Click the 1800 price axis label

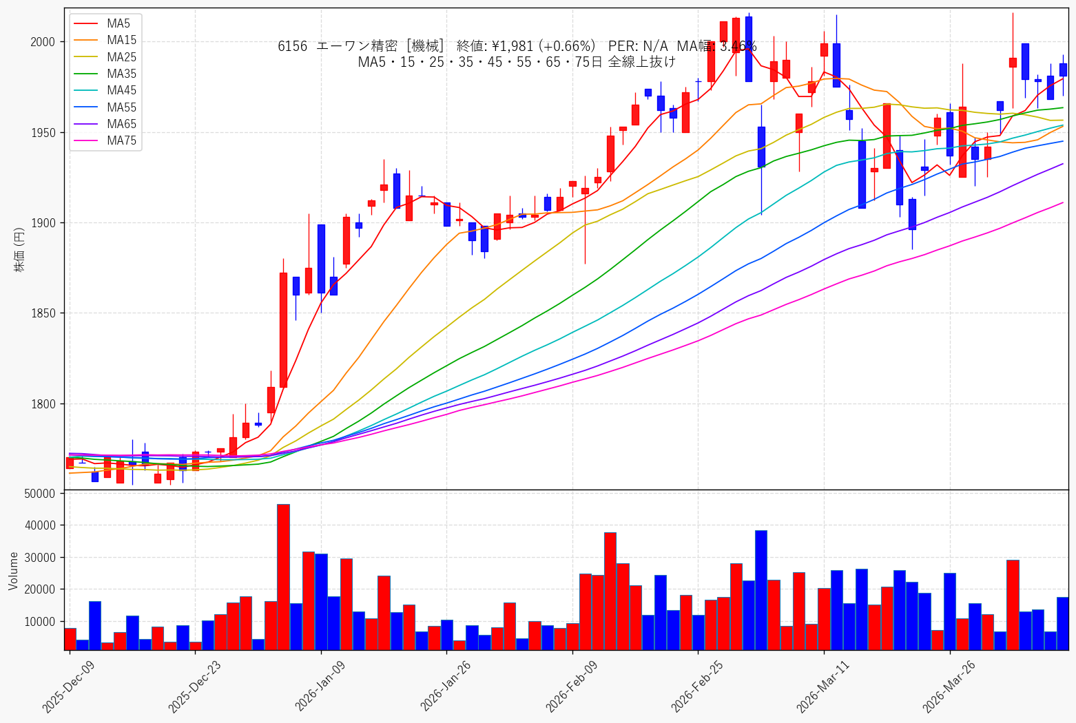(42, 404)
